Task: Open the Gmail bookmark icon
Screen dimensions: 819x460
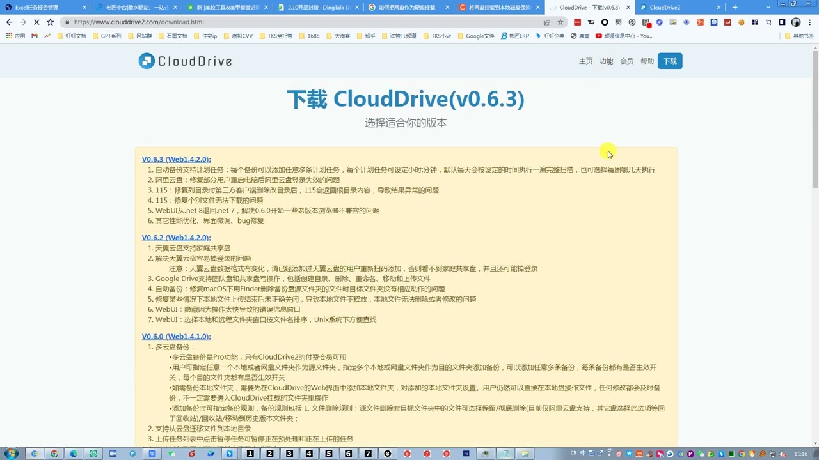Action: pos(35,36)
